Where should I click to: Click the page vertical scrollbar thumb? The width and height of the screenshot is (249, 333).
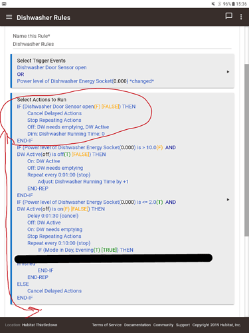click(x=246, y=150)
